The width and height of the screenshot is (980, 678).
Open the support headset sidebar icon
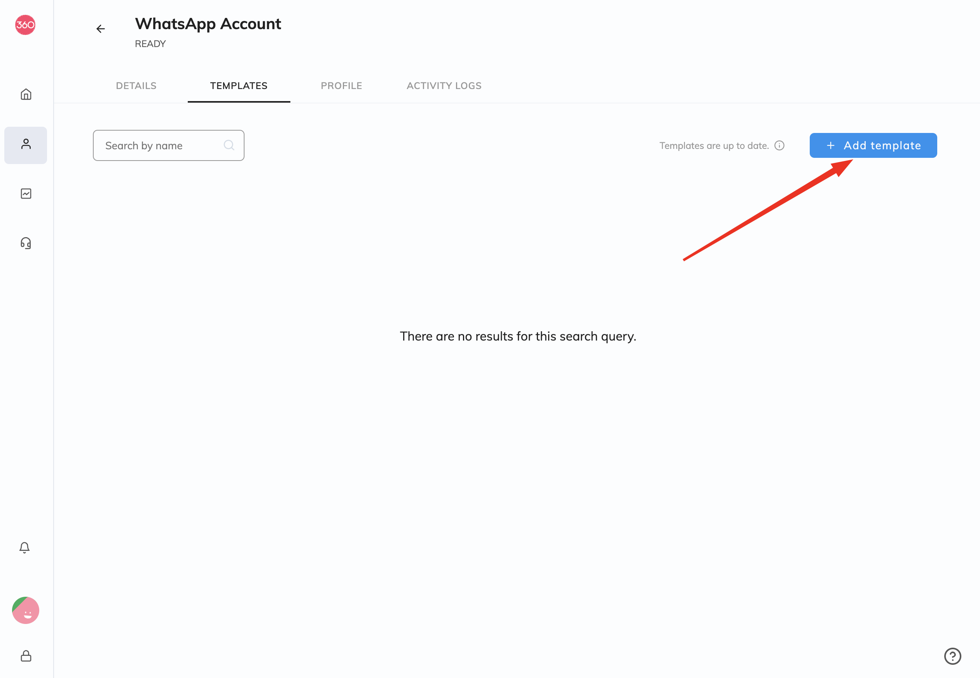click(26, 243)
